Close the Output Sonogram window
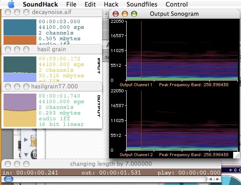Screen dimensions: 241x185 click(x=115, y=14)
